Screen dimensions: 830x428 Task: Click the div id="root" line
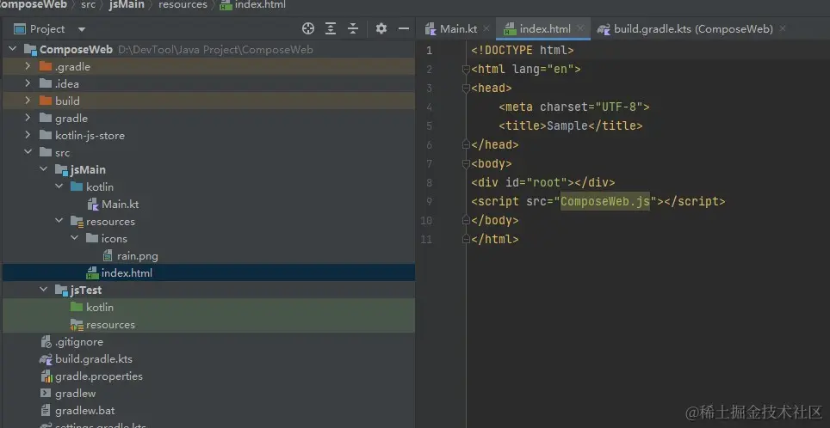pyautogui.click(x=543, y=183)
